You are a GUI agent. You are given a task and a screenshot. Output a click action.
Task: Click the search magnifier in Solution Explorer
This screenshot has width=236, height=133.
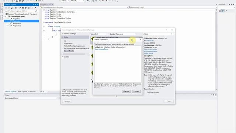pos(36,11)
